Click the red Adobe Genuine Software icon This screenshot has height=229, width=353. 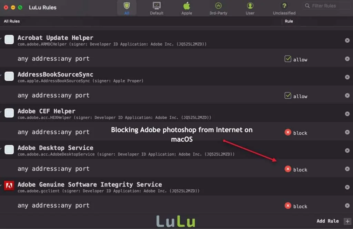pyautogui.click(x=9, y=186)
